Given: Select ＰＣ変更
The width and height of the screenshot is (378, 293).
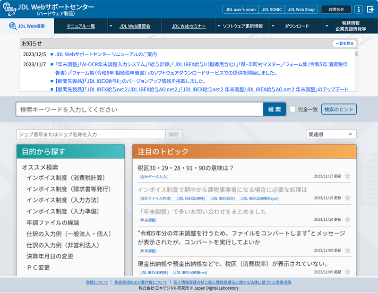Looking at the screenshot, I should tap(38, 267).
